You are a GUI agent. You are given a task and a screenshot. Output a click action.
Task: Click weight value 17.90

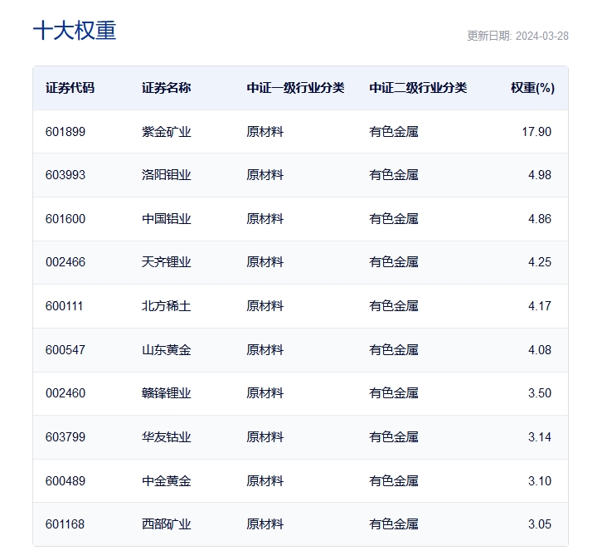[x=536, y=132]
